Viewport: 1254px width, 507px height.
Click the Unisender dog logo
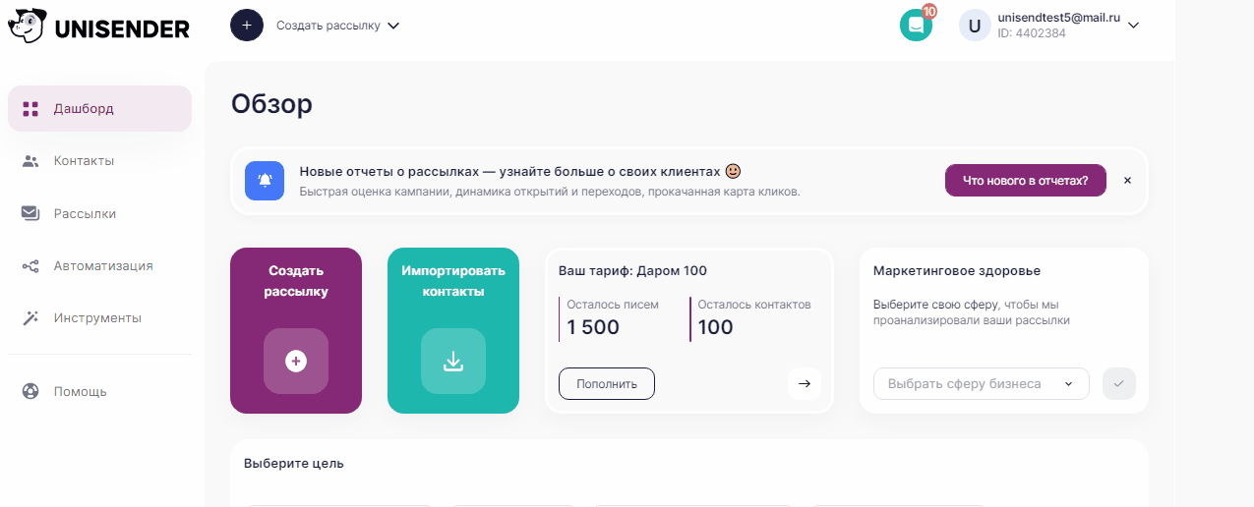click(x=28, y=26)
